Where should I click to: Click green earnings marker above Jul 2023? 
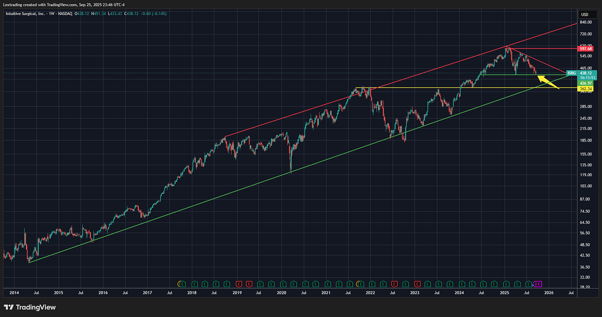click(x=439, y=284)
